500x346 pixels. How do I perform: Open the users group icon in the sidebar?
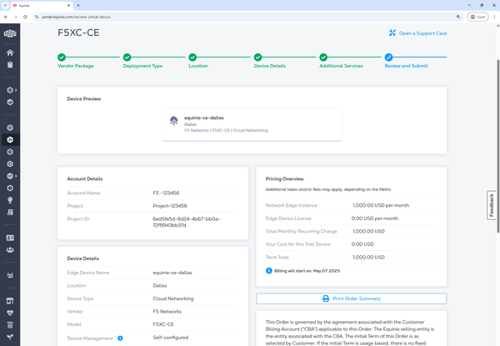tap(11, 250)
